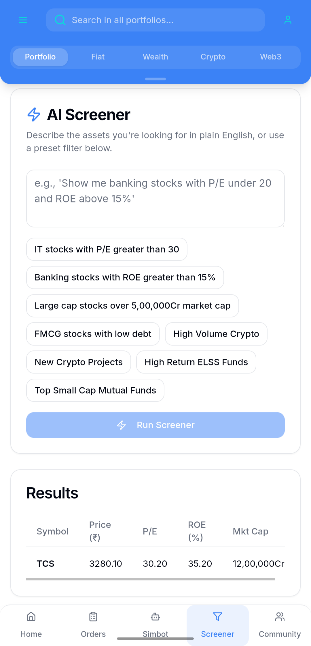Open the Community people icon
The height and width of the screenshot is (646, 311).
pyautogui.click(x=280, y=617)
